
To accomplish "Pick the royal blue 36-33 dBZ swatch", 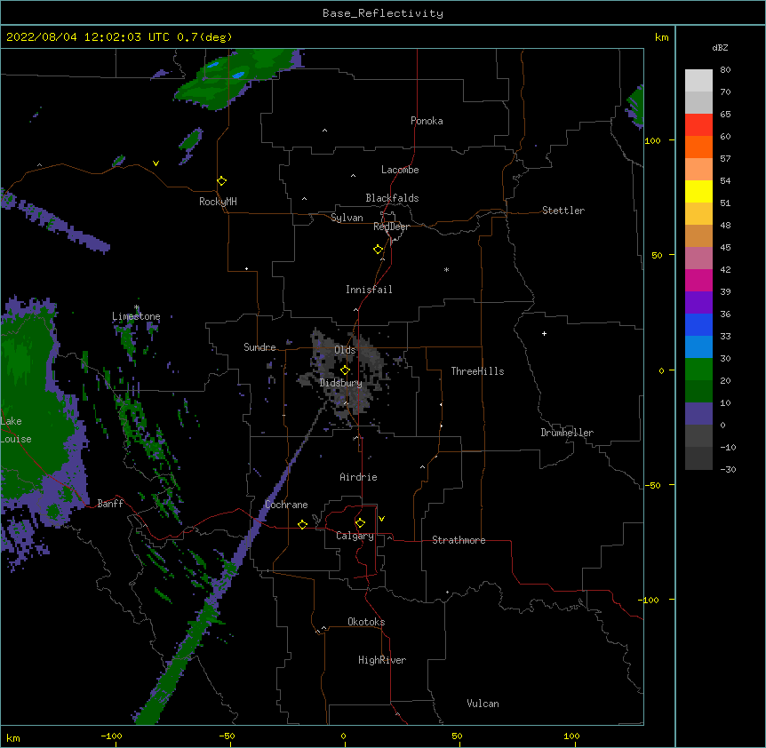I will tap(698, 324).
